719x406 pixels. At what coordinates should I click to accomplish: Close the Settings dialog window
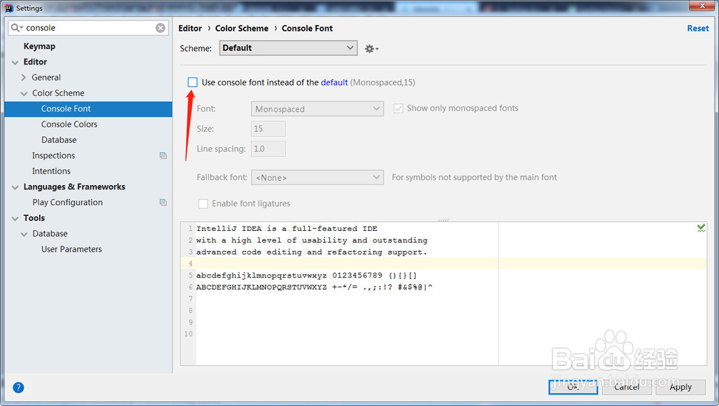point(702,6)
